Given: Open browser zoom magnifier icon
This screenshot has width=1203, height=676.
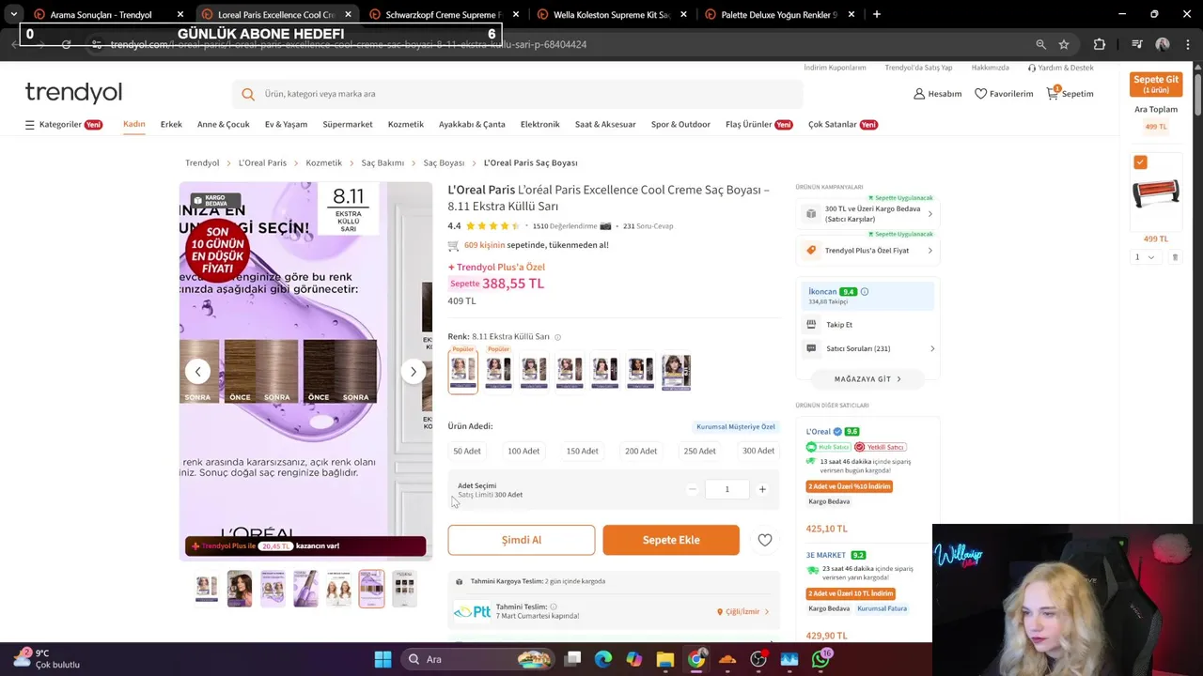Looking at the screenshot, I should [x=1040, y=44].
